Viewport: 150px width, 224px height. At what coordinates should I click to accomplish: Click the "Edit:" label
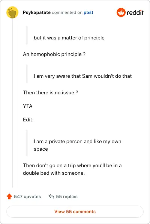[28, 120]
